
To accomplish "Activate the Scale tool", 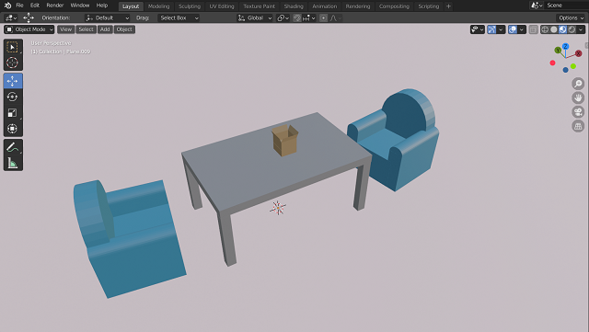I will point(13,113).
